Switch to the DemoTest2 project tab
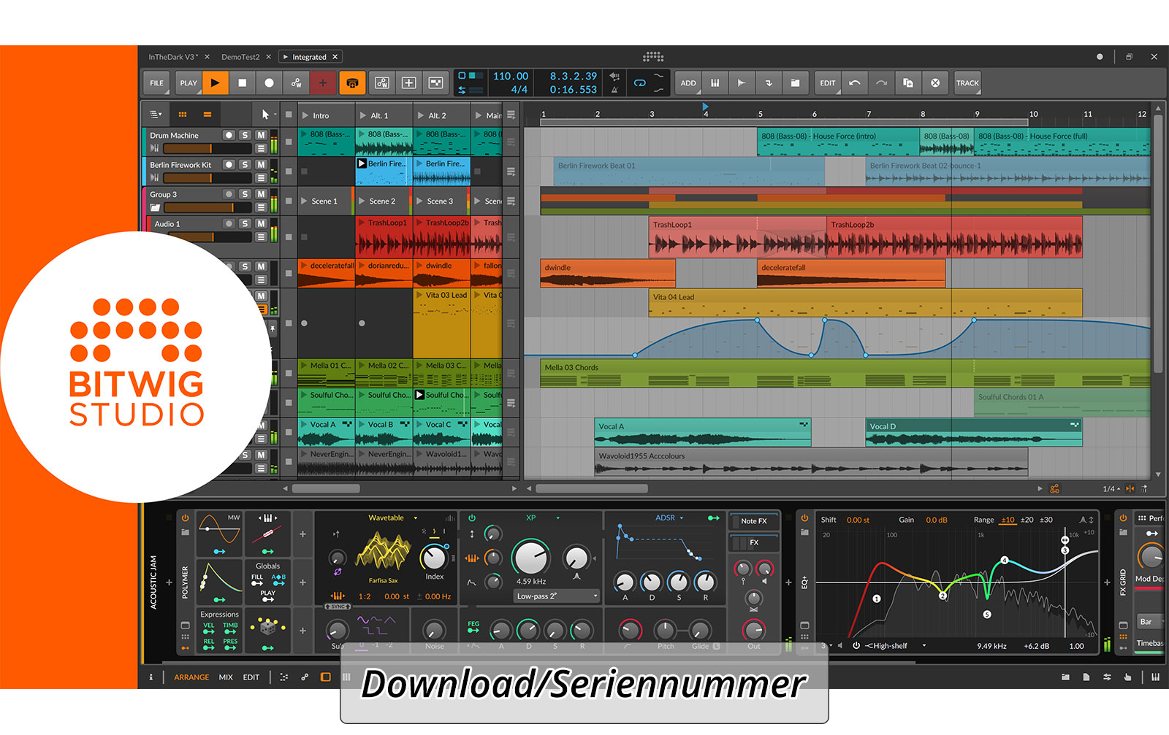1169x735 pixels. coord(240,57)
